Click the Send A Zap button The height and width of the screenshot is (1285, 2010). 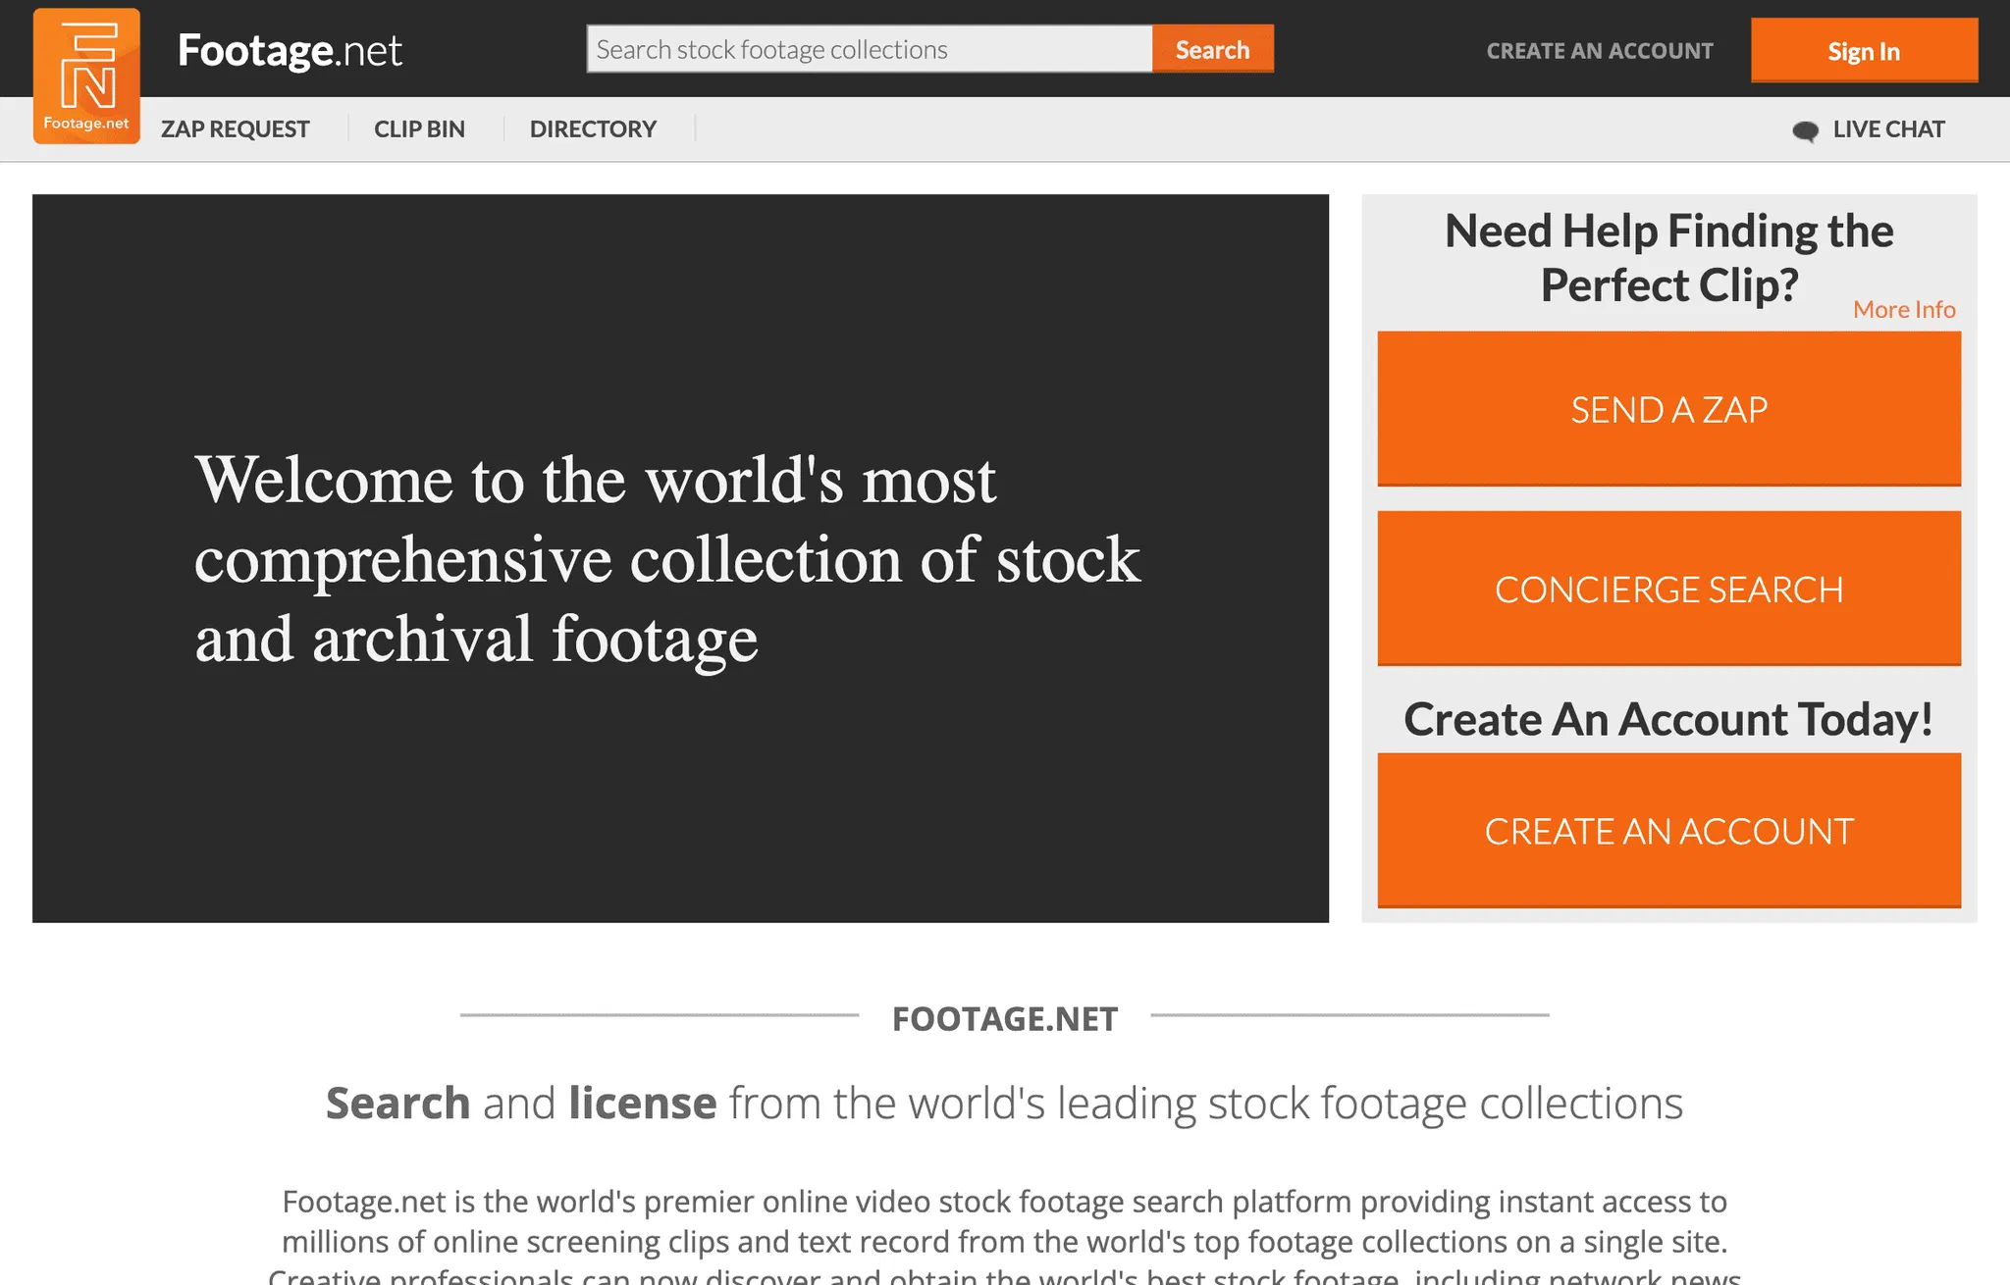click(x=1668, y=409)
